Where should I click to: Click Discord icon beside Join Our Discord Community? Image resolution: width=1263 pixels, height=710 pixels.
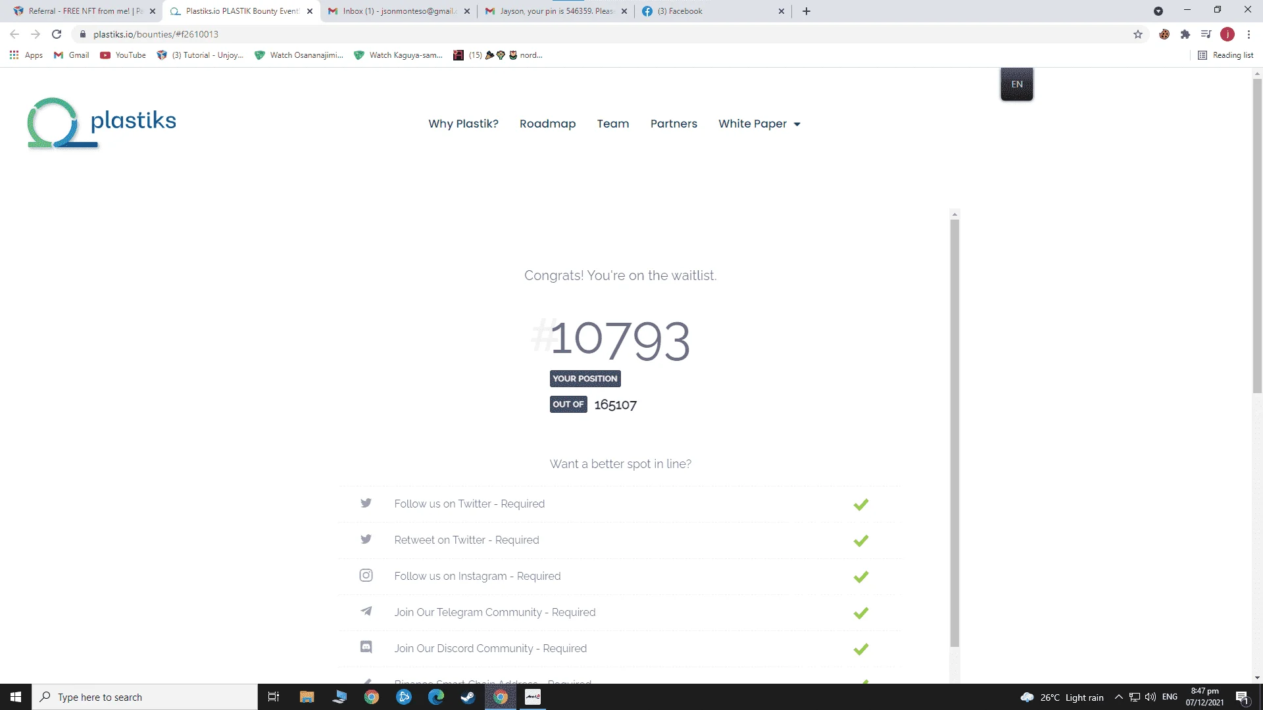point(366,647)
